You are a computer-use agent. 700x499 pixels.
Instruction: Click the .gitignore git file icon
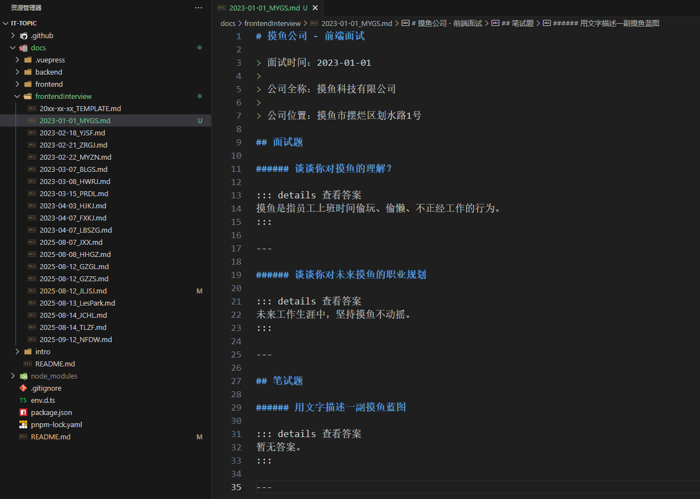[23, 388]
